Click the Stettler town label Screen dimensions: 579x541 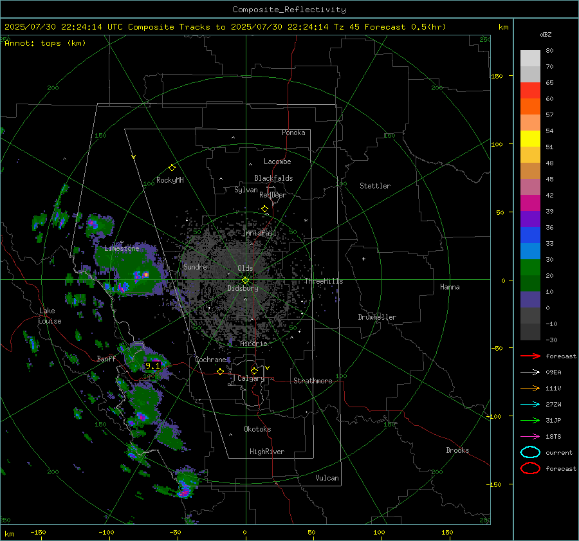[x=375, y=186]
